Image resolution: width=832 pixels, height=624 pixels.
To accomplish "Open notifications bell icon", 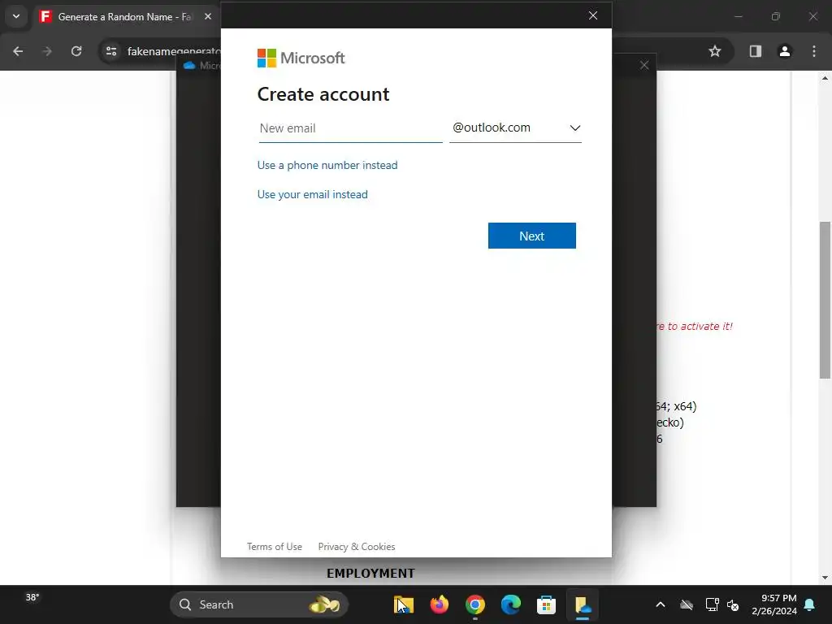I will click(810, 604).
